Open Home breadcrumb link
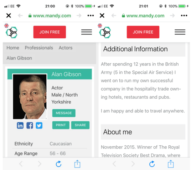Viewport: 191px width, 170px height. (13, 48)
